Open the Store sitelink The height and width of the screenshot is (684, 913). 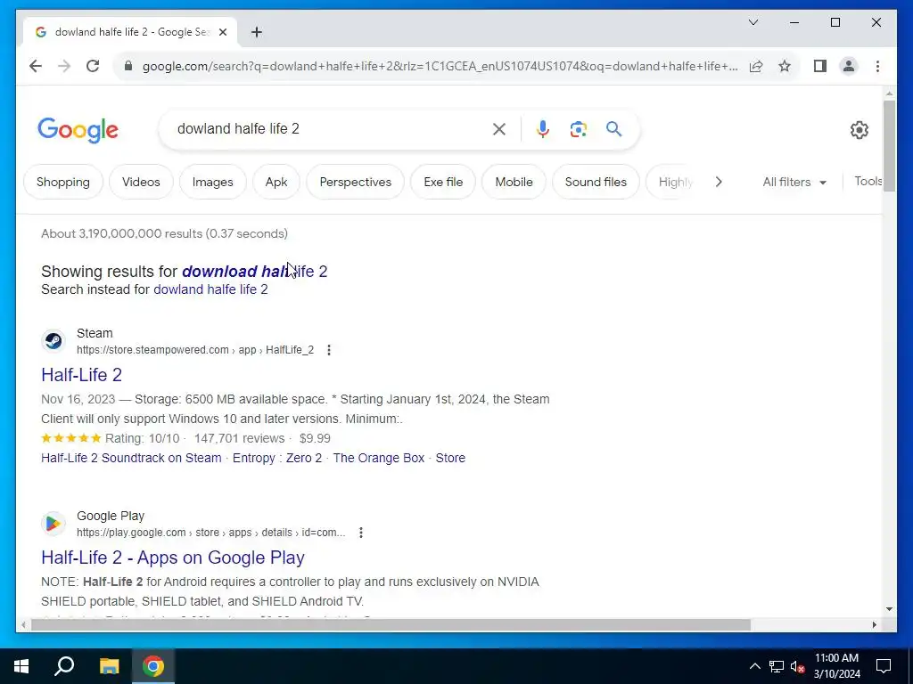(450, 459)
